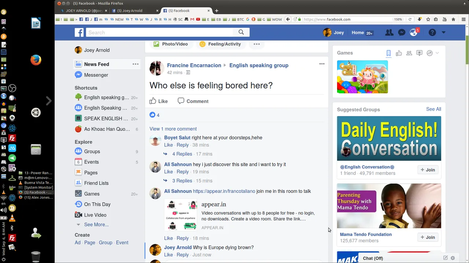Click new message compose icon in chat bar

(446, 258)
